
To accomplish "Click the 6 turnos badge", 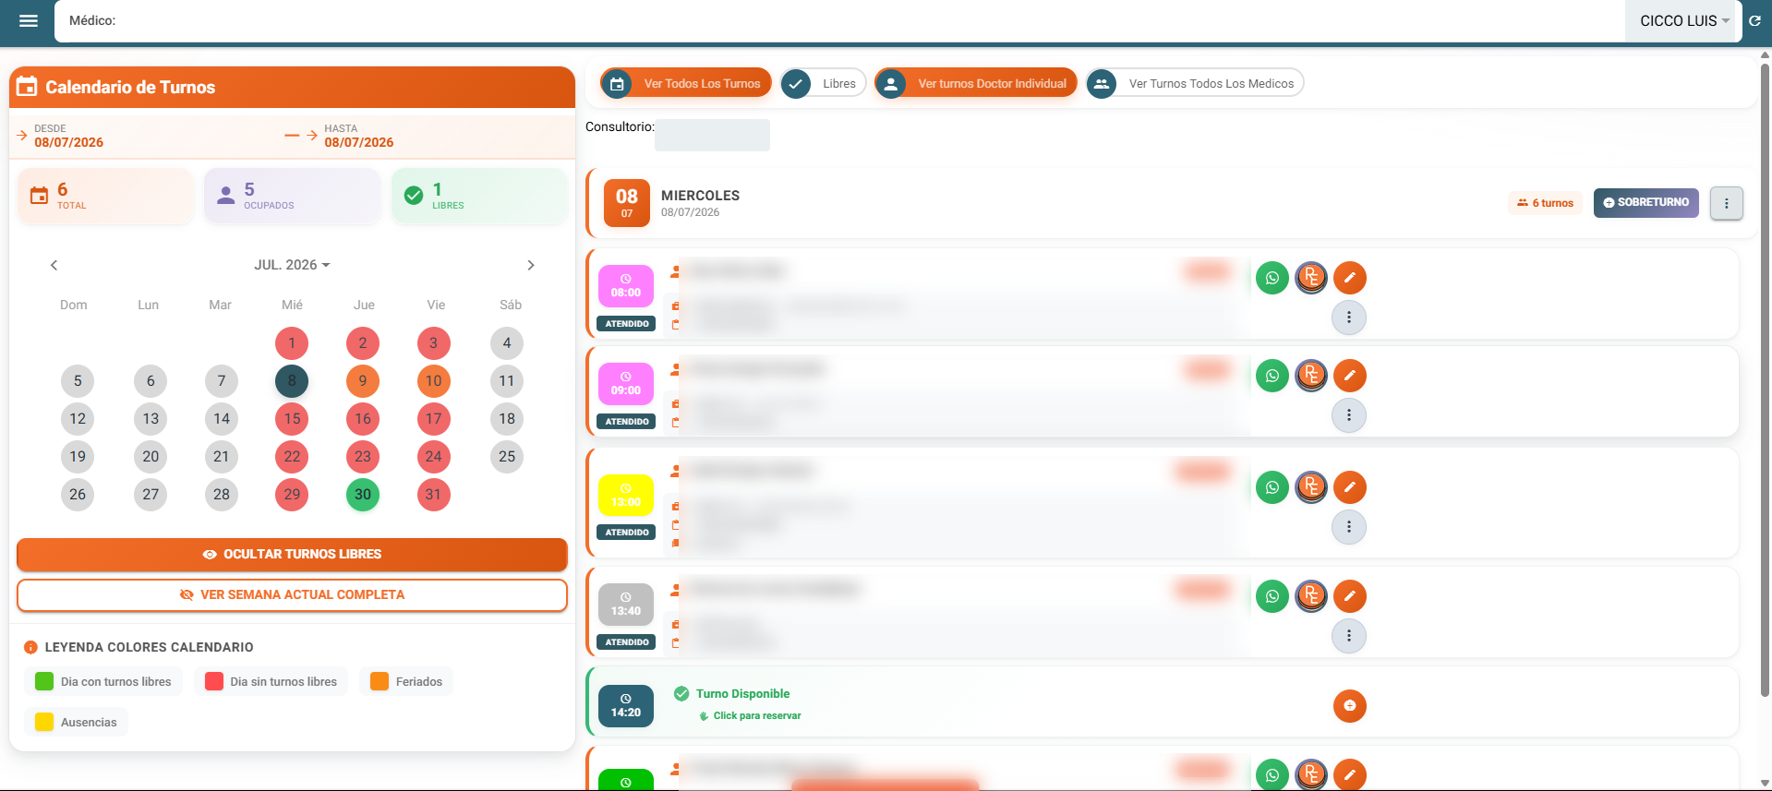I will (x=1546, y=203).
